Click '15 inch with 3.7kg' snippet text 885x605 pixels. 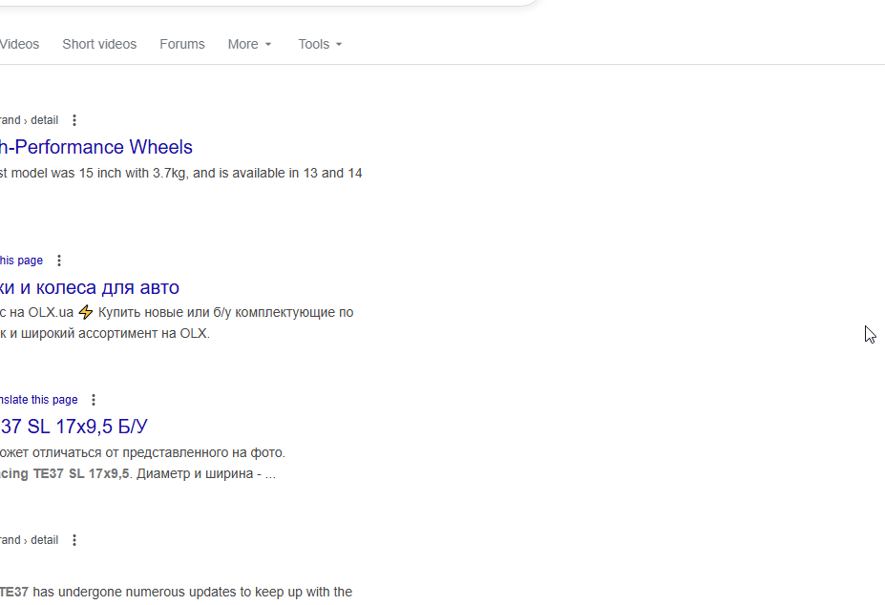[133, 173]
